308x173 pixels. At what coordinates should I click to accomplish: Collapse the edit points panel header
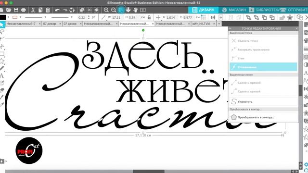coord(230,29)
